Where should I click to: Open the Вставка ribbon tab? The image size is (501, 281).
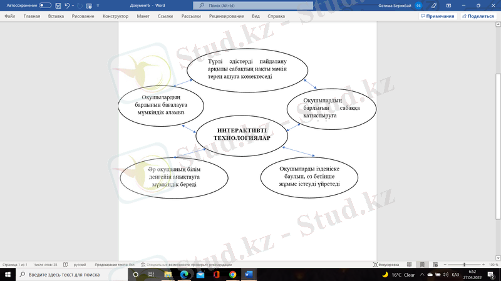pyautogui.click(x=56, y=16)
